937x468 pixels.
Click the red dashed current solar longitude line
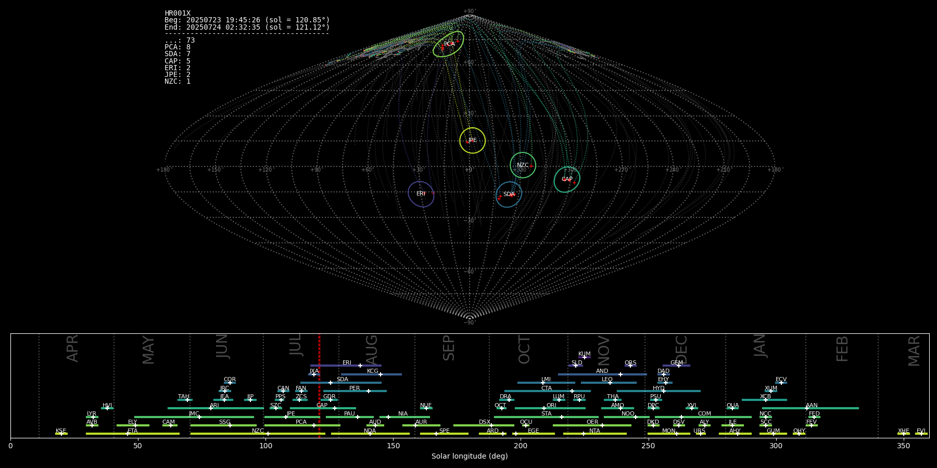coord(319,385)
